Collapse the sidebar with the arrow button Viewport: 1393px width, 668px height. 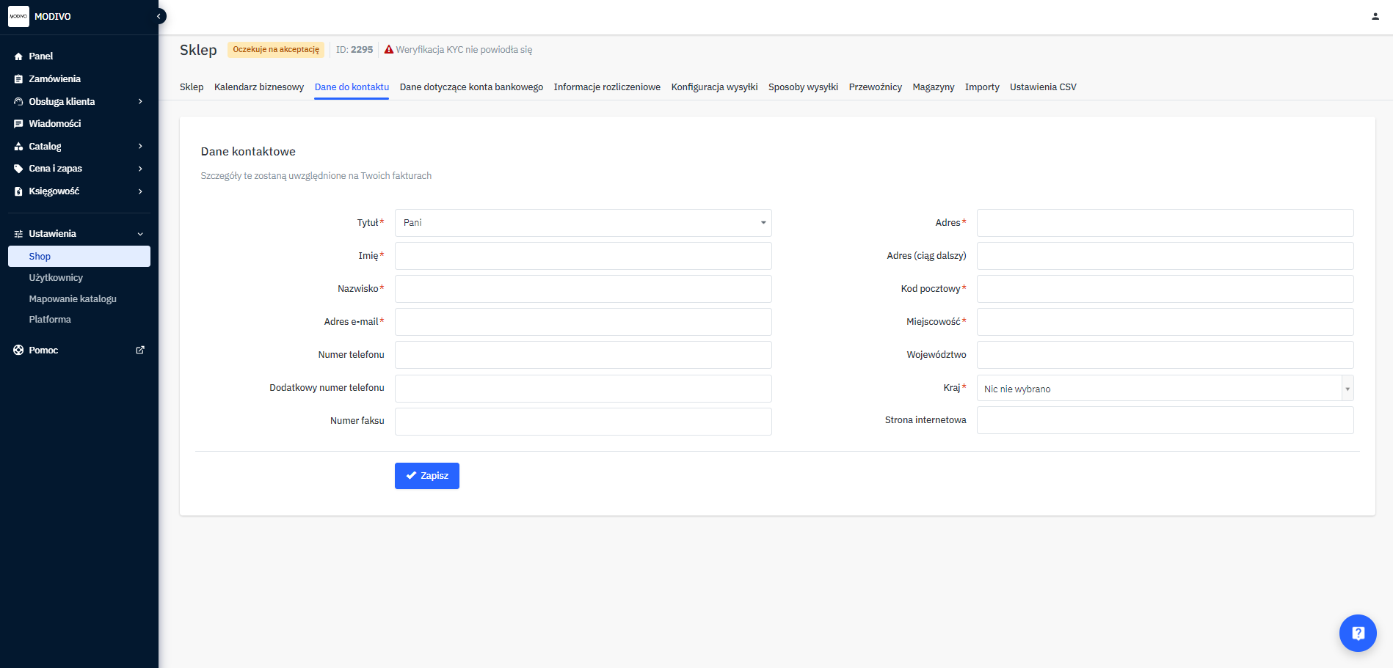[x=159, y=16]
